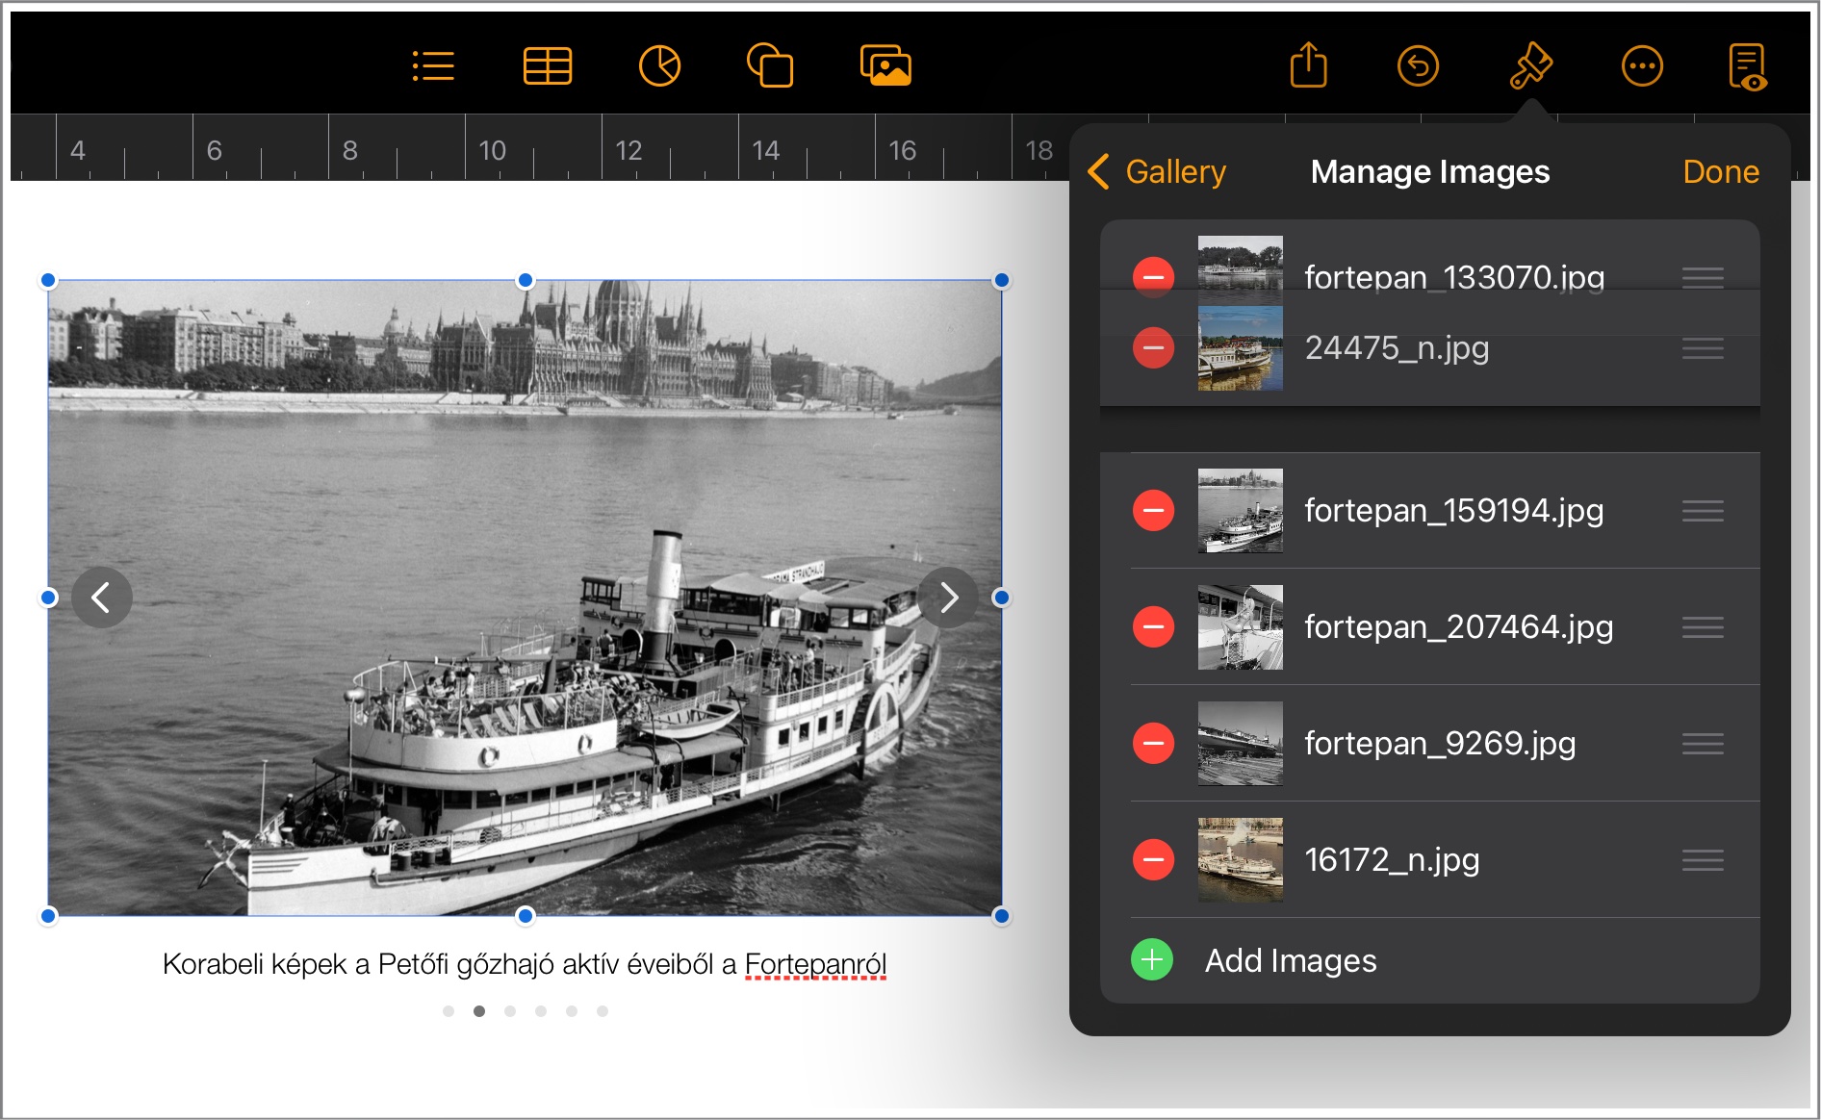The image size is (1821, 1120).
Task: Tap Done in Manage Images
Action: click(1721, 171)
